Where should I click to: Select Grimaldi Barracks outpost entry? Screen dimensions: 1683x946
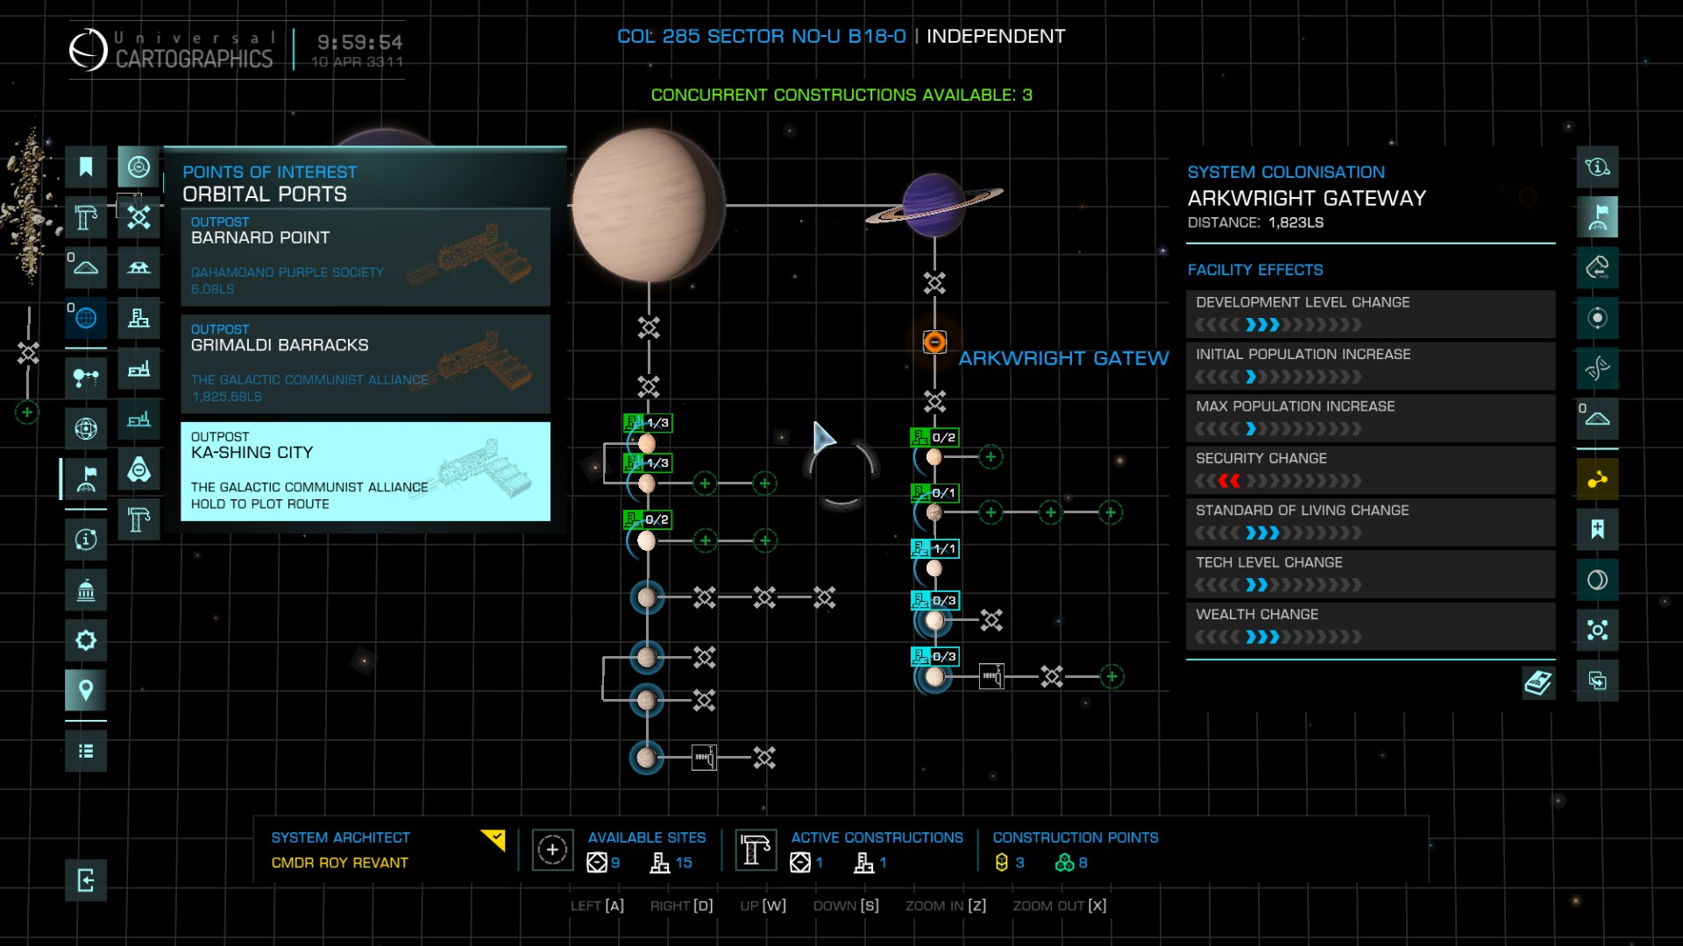(366, 364)
